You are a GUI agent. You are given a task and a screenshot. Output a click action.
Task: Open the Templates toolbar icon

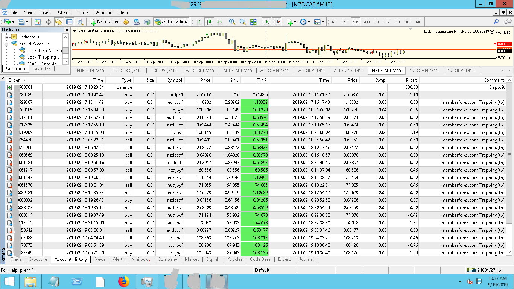pos(317,22)
